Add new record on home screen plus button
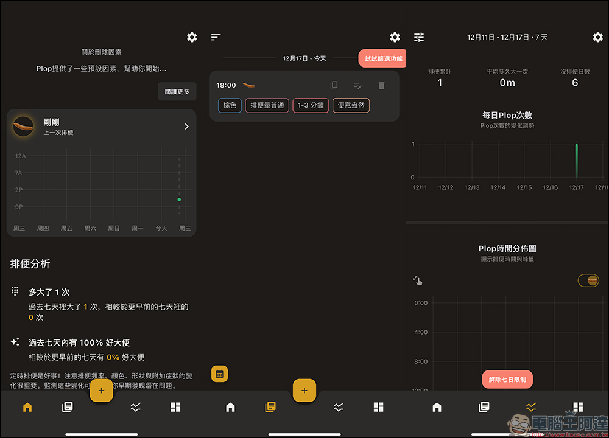This screenshot has width=609, height=438. pos(101,391)
